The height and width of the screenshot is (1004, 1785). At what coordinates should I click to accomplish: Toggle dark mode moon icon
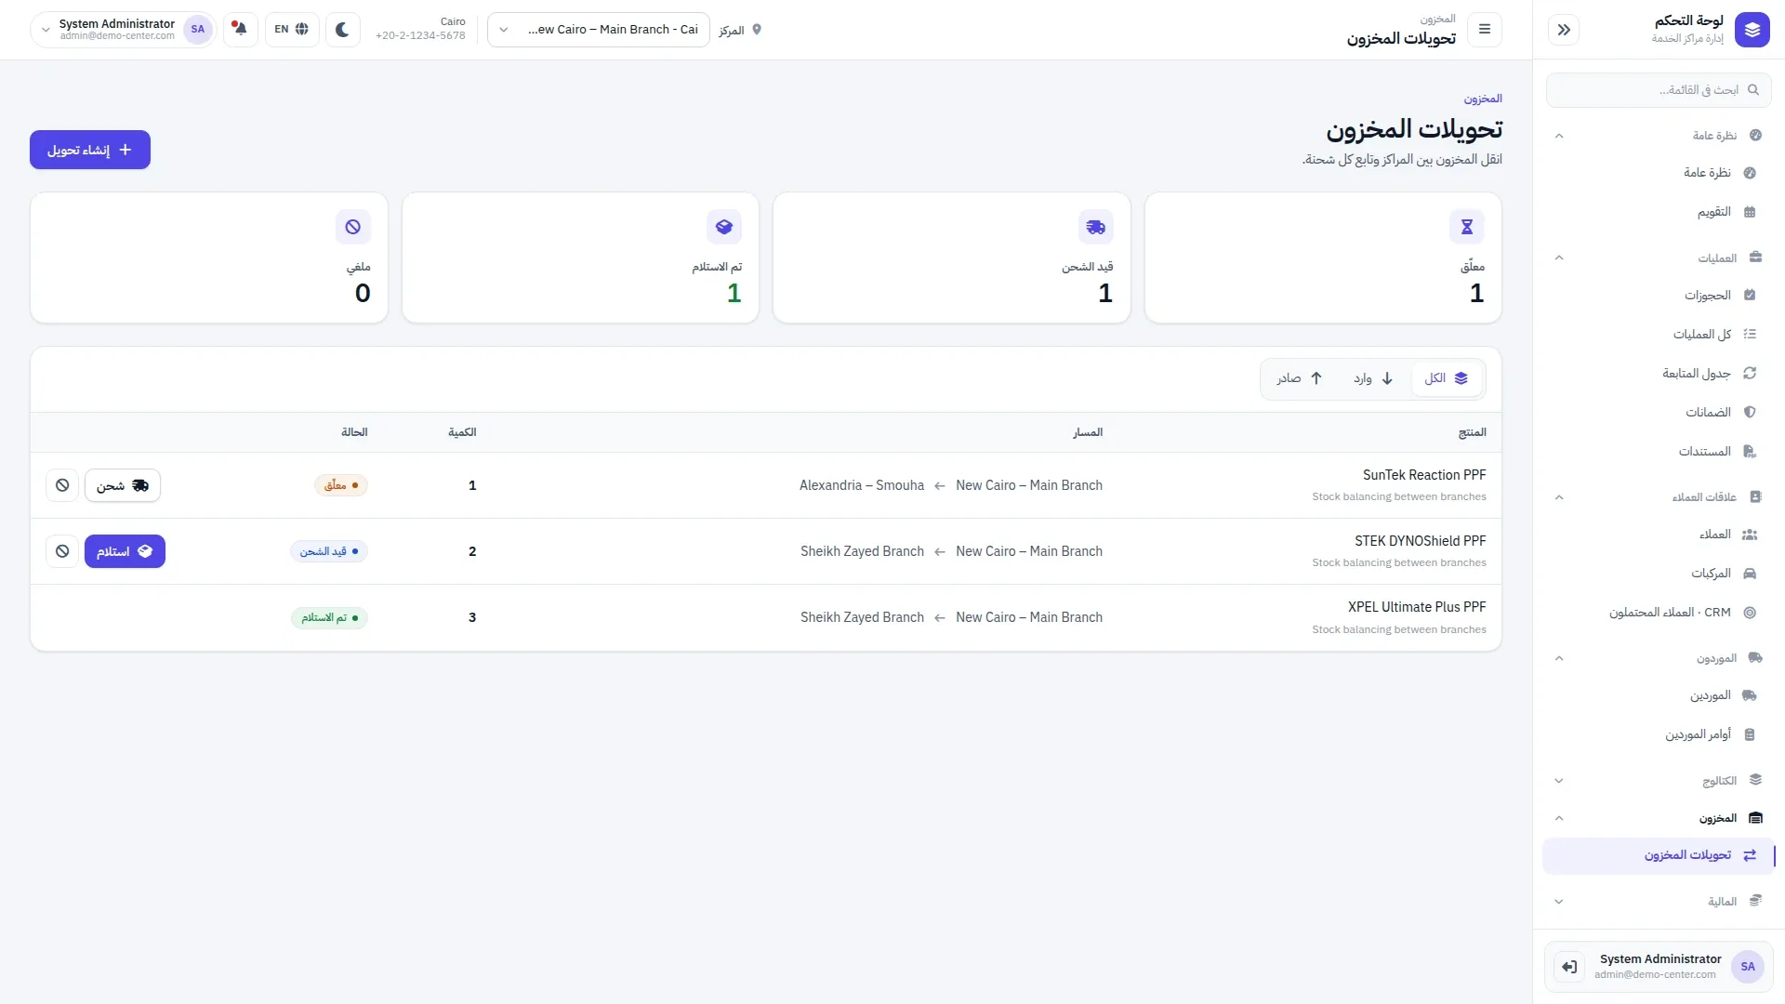(x=342, y=30)
